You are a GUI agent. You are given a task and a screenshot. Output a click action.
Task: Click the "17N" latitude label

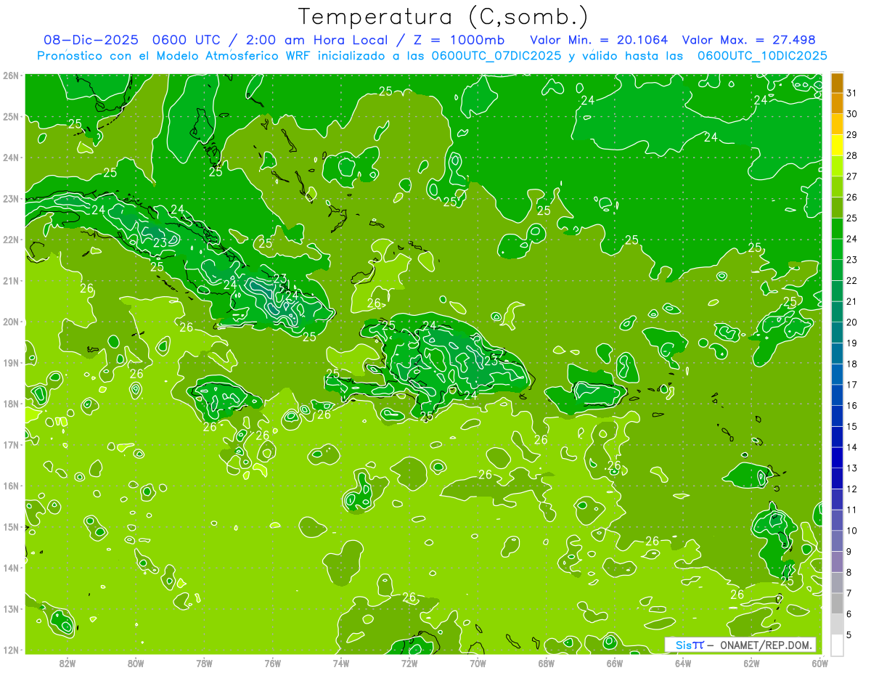pyautogui.click(x=11, y=444)
